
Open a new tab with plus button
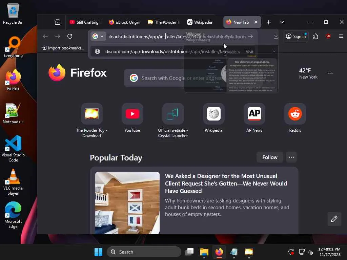tap(268, 22)
